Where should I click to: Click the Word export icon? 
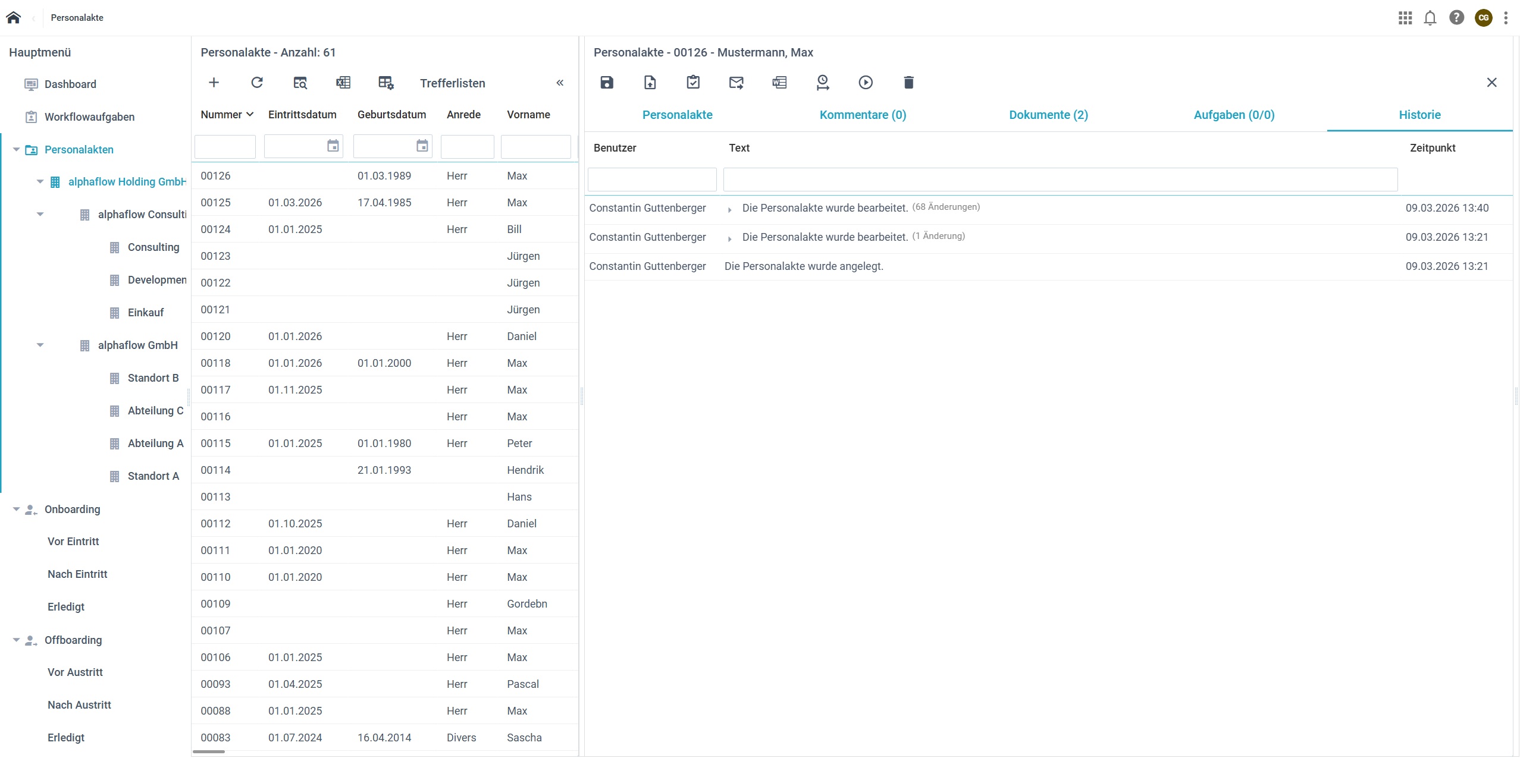tap(779, 83)
